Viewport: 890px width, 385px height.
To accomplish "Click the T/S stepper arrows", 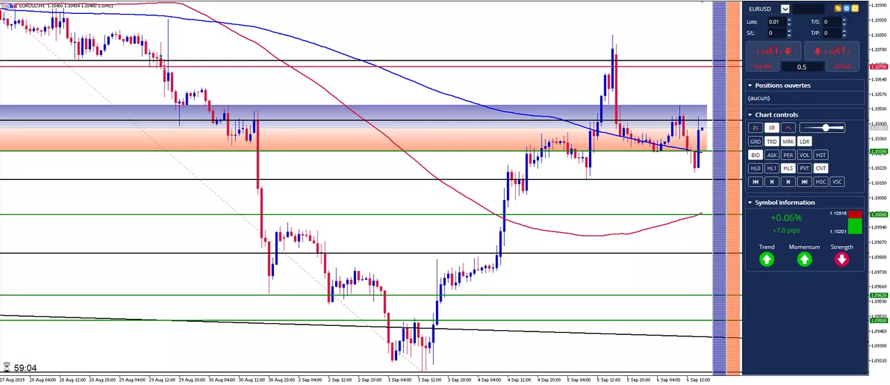I will [x=845, y=22].
